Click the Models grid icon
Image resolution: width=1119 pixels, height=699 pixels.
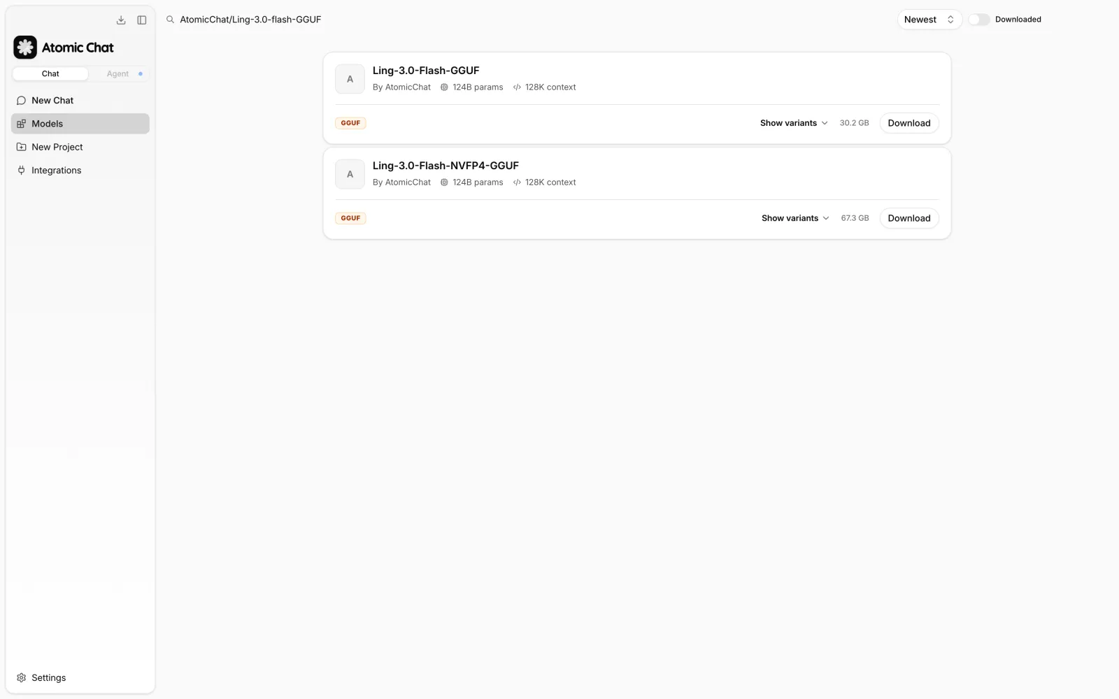22,124
